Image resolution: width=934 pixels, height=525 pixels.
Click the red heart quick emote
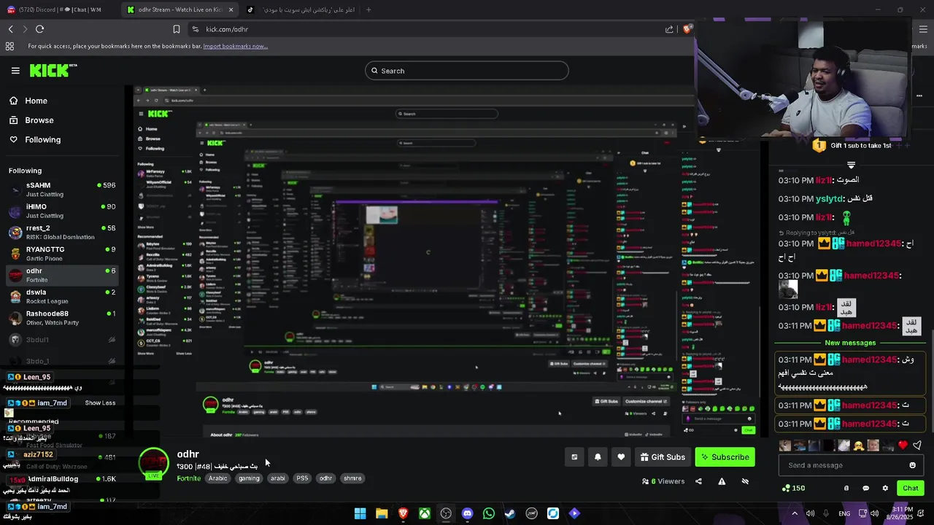tap(903, 446)
